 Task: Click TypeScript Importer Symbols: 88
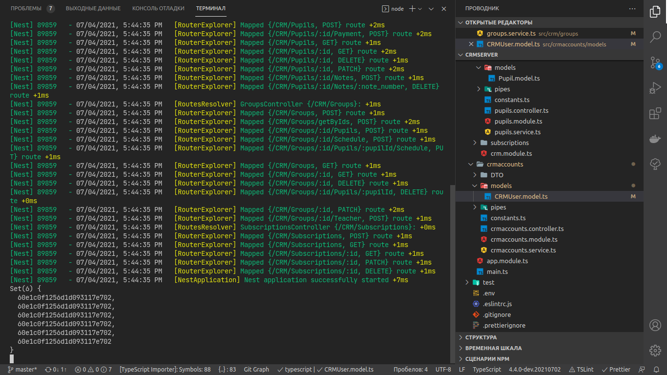[165, 370]
